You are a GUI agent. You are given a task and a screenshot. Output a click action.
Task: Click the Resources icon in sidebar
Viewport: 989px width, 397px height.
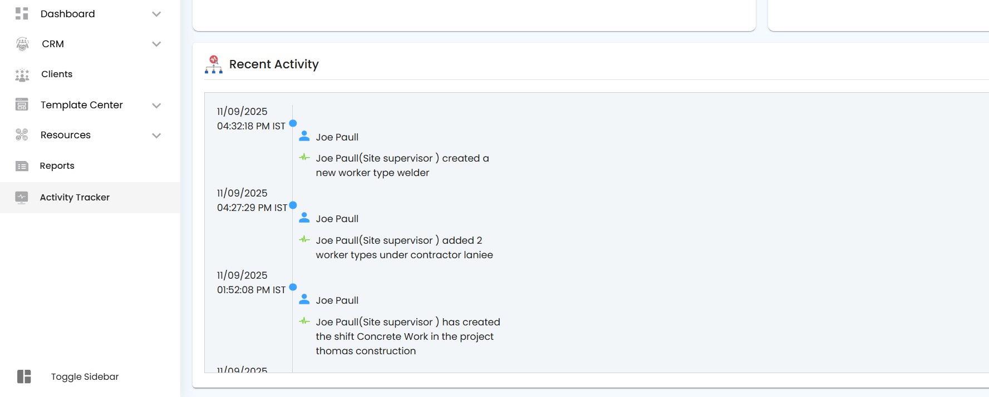[x=22, y=135]
